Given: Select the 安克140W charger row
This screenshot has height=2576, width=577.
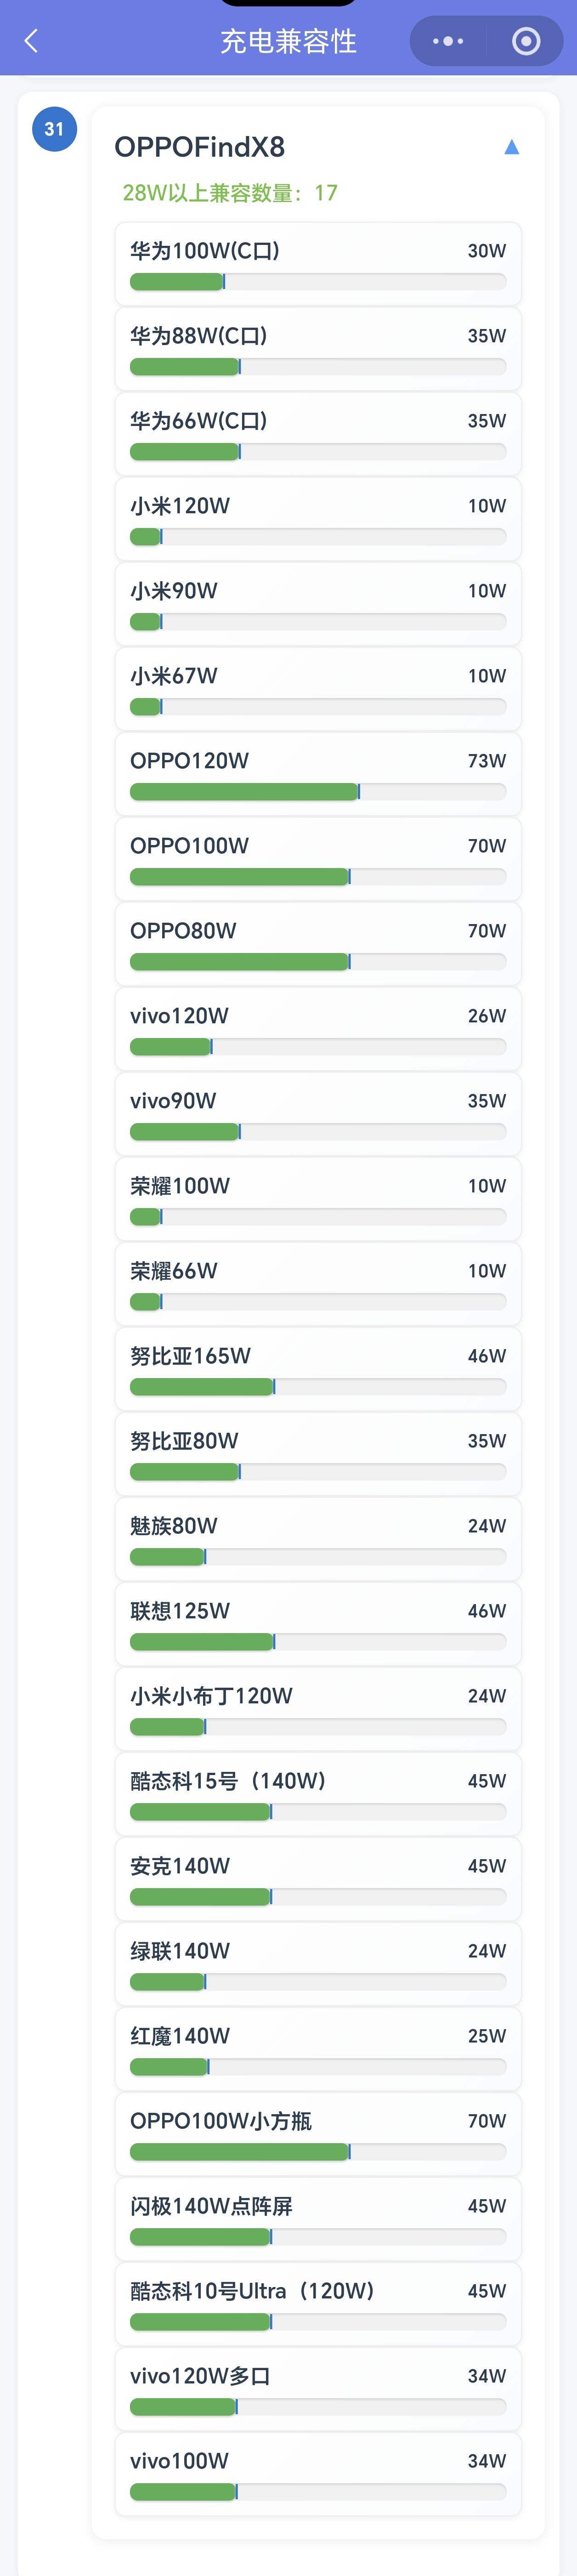Looking at the screenshot, I should click(x=318, y=1879).
